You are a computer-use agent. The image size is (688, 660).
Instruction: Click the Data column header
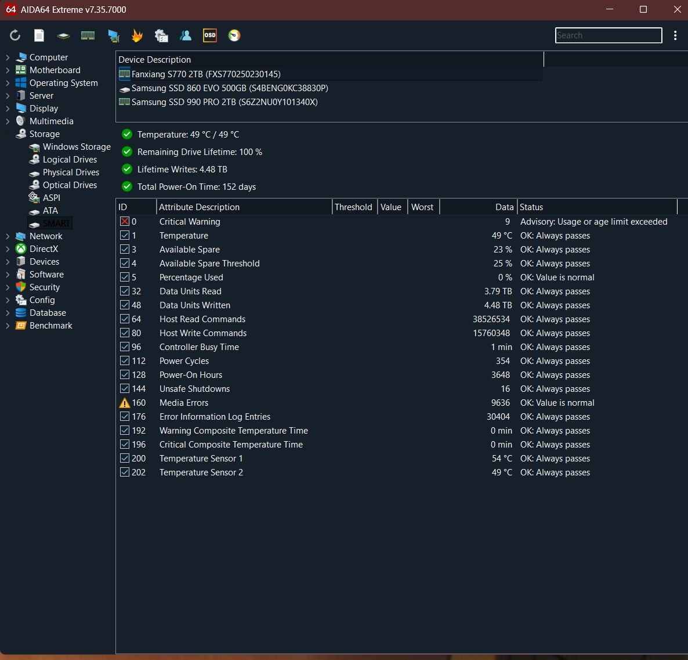coord(478,207)
